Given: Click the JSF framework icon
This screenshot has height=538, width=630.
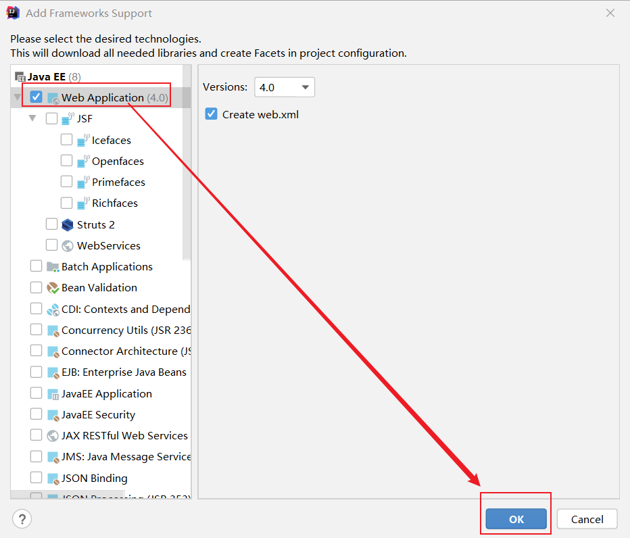Looking at the screenshot, I should click(67, 119).
